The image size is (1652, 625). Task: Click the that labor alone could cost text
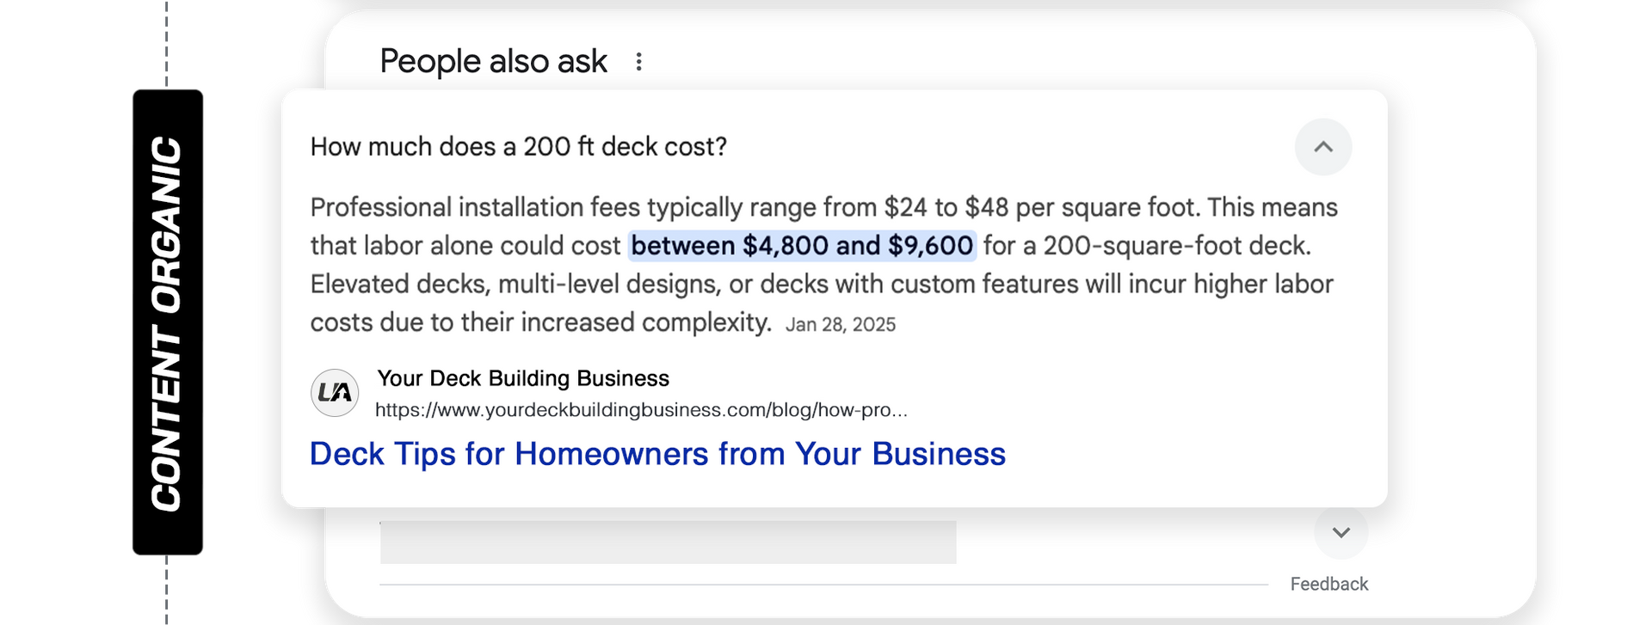click(465, 246)
